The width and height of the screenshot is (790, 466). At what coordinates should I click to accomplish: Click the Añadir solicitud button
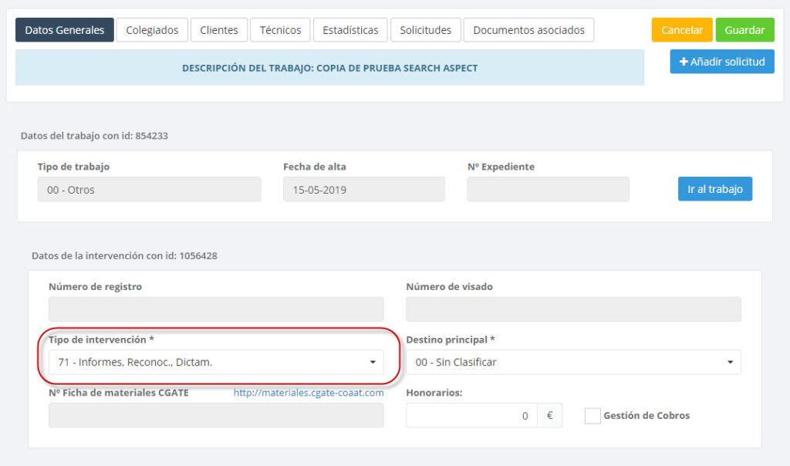[722, 62]
